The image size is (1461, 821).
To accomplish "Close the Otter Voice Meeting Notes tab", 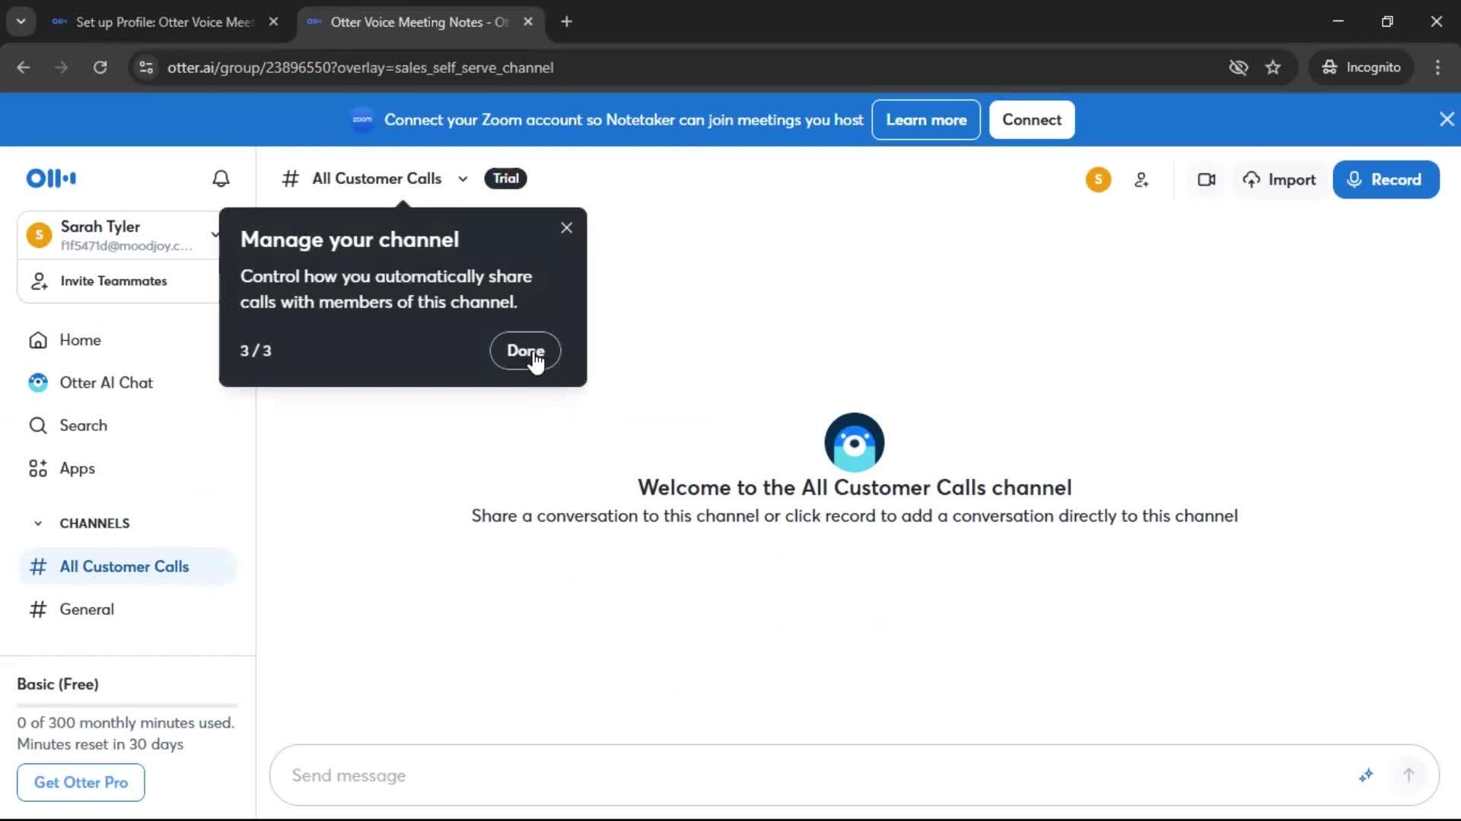I will point(528,22).
